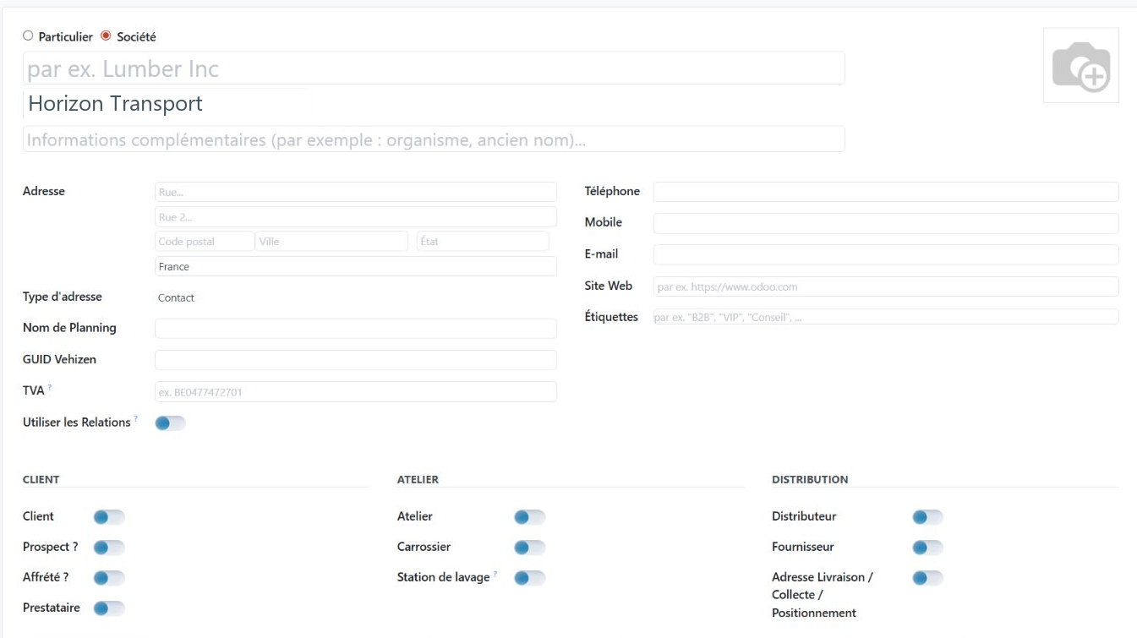Open the État selection field

point(483,242)
